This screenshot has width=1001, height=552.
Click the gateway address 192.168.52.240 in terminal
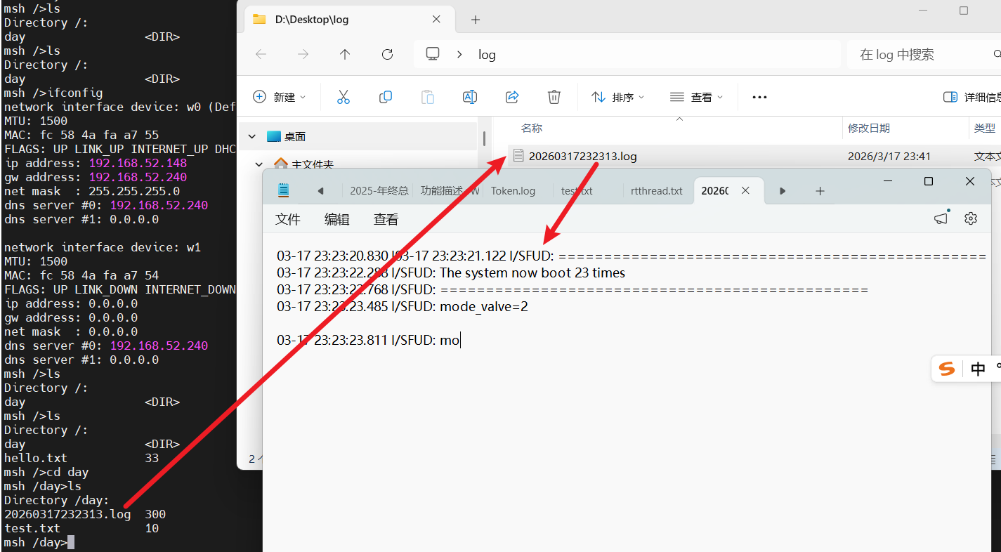138,177
